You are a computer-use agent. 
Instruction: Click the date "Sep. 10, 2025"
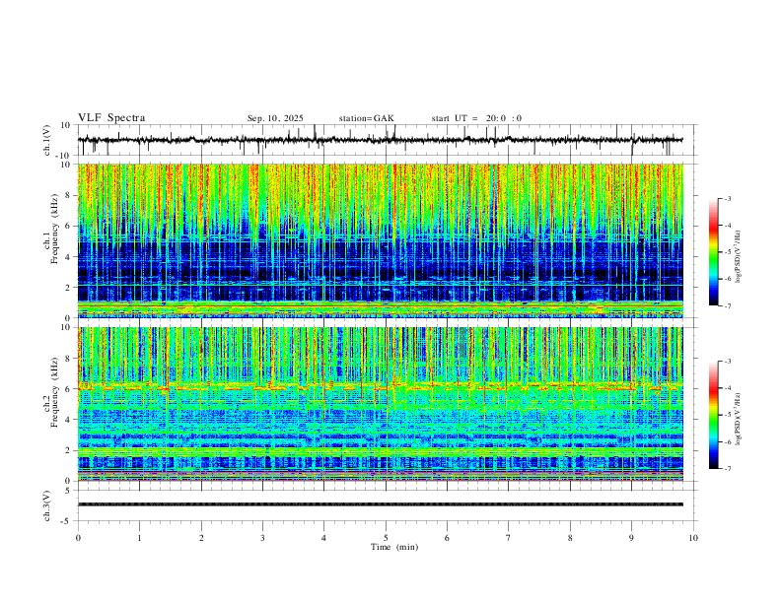pos(275,118)
